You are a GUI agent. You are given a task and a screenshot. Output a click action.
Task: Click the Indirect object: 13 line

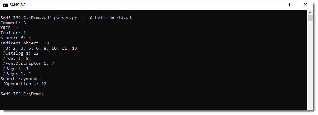click(x=25, y=43)
